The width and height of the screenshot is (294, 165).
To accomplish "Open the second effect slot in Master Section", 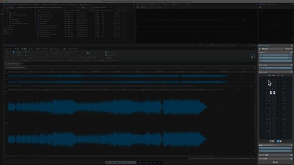I will click(x=275, y=58).
